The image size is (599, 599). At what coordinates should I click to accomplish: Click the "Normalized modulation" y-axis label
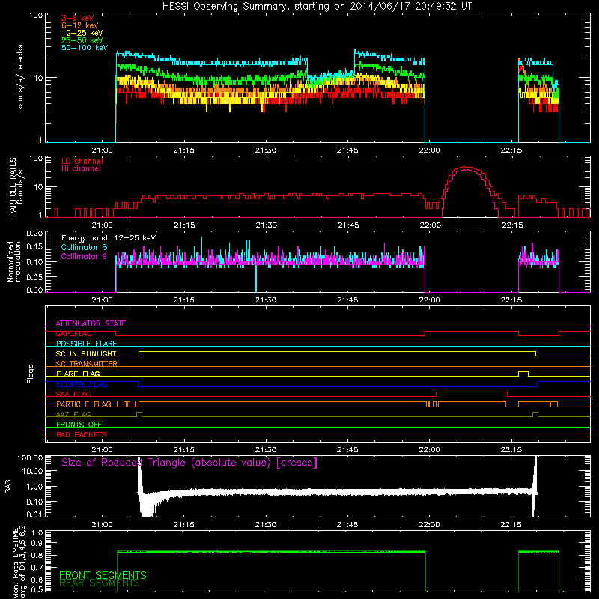14,261
